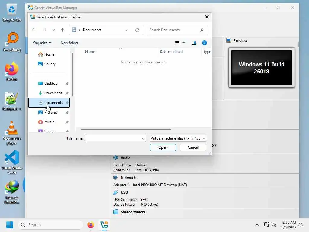Toggle the preview pane
This screenshot has height=232, width=309.
(193, 43)
